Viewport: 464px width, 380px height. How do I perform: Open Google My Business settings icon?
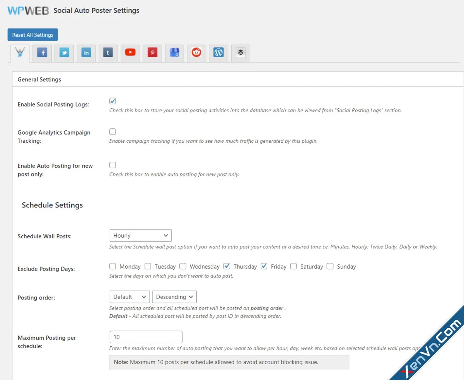click(174, 53)
